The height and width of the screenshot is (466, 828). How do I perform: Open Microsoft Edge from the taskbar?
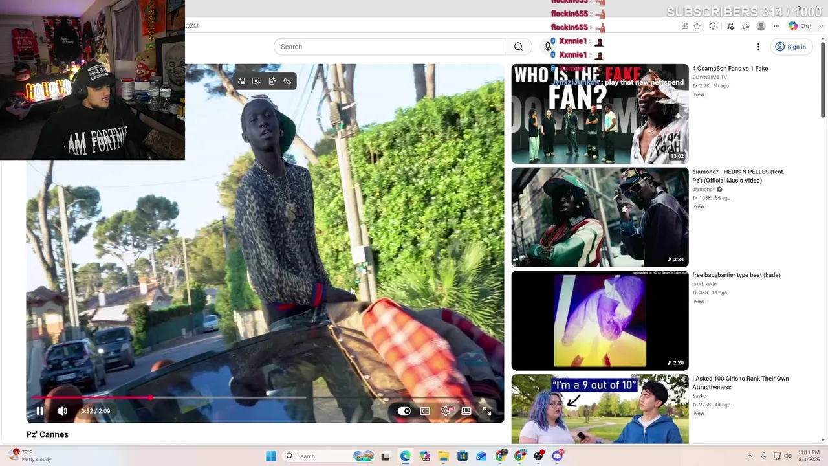(405, 456)
